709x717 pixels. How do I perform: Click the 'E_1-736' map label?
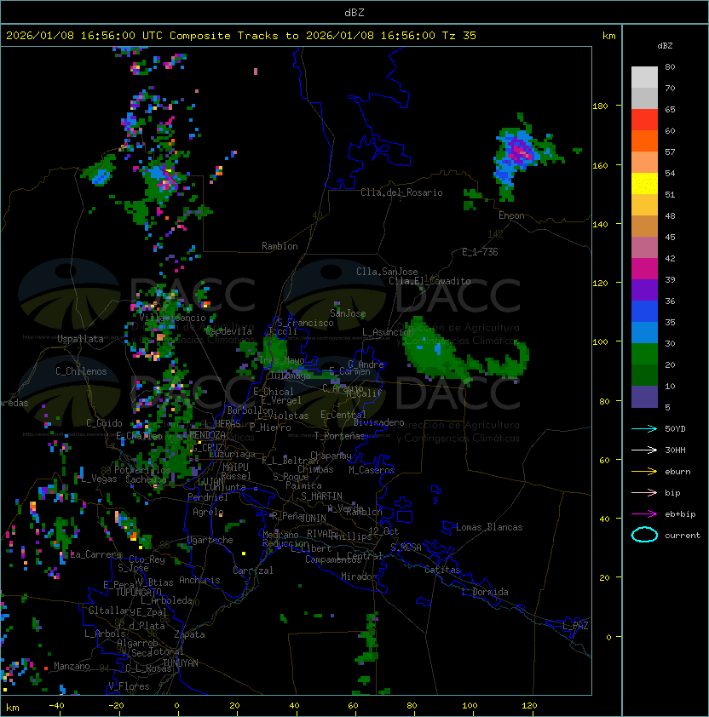click(480, 252)
